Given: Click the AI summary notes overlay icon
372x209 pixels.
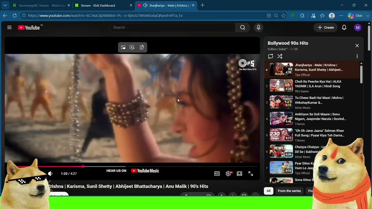Looking at the screenshot, I should [142, 47].
